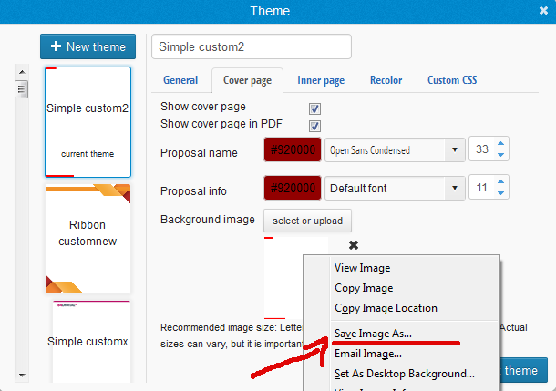Open Proposal info font dropdown
The image size is (556, 391).
[x=394, y=189]
